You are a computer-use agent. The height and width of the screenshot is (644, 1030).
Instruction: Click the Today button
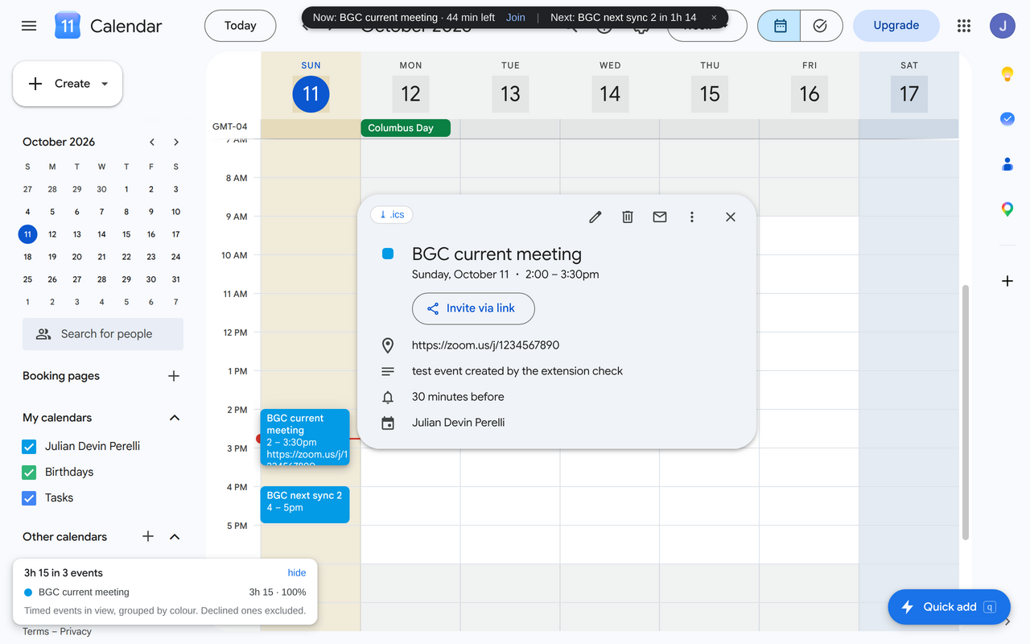[x=241, y=26]
